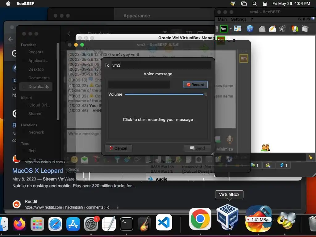This screenshot has height=237, width=316.
Task: Open Spotlight search in the menu bar
Action: point(255,3)
